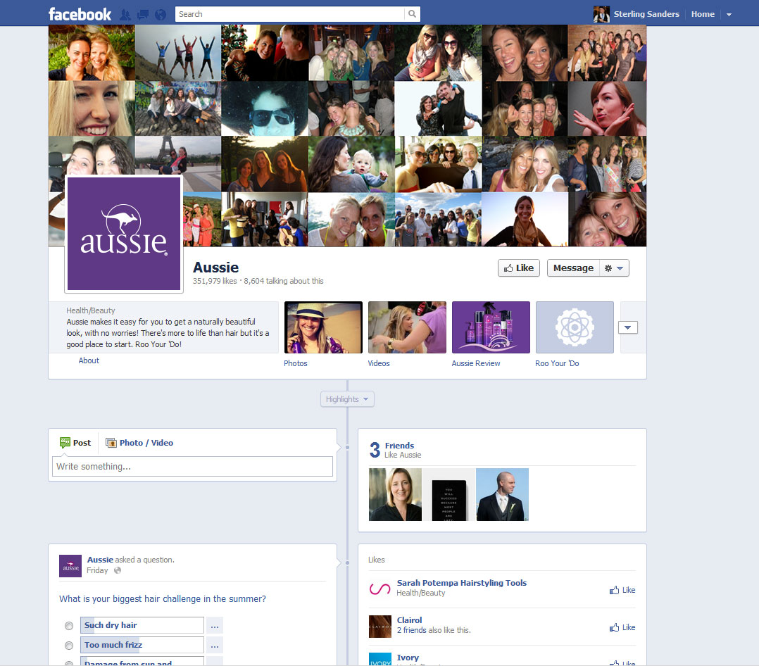This screenshot has width=759, height=666.
Task: Select the 'Such dry hair' radio button
Action: coord(69,626)
